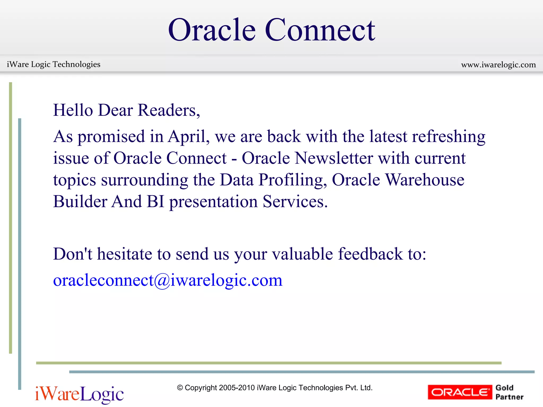543x407 pixels.
Task: Click the green horizontal line above the footer
Action: [x=268, y=363]
